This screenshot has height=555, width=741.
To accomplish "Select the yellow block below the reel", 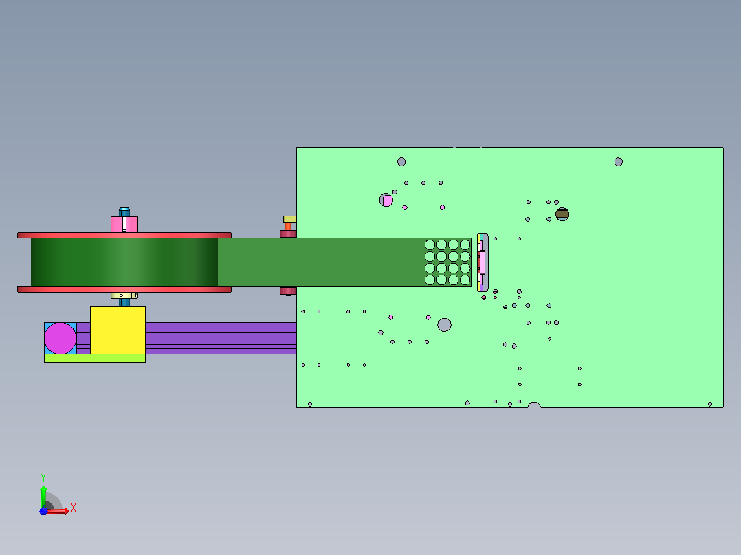I will [118, 330].
